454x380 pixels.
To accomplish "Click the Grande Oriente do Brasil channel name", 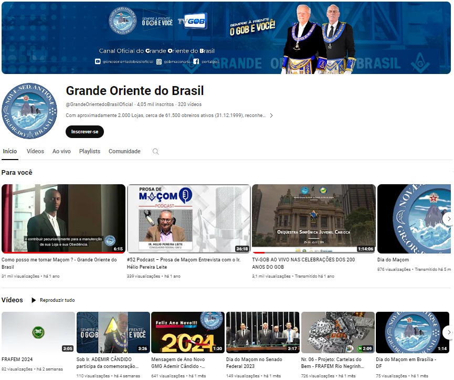I will (x=135, y=91).
